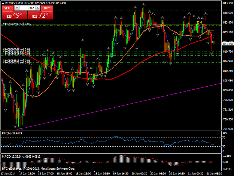Focus the 0.02 volume input field
This screenshot has width=234, height=176.
click(x=27, y=8)
